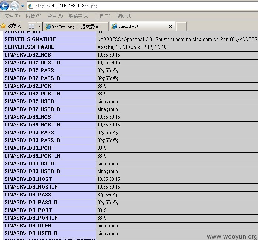This screenshot has width=258, height=240.
Task: Open the 查看(V) menu
Action: coord(55,16)
